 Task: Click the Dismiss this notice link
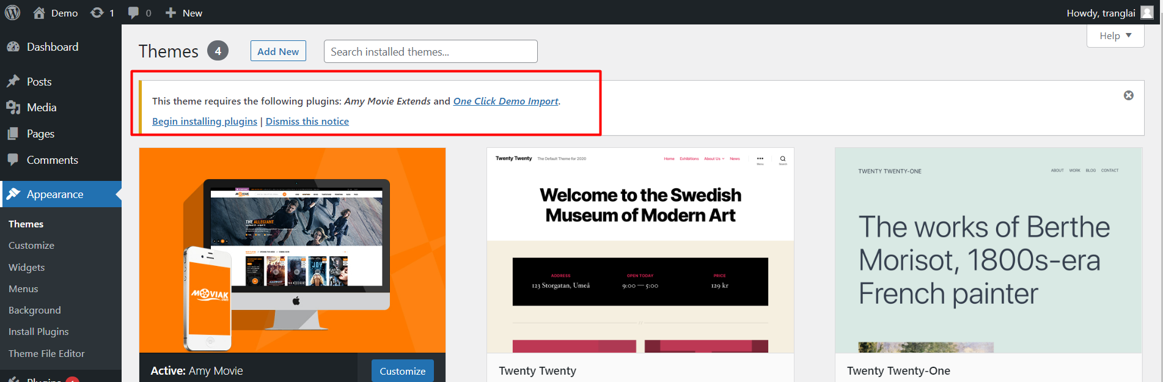point(307,121)
